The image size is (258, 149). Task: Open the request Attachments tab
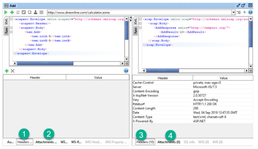46,142
